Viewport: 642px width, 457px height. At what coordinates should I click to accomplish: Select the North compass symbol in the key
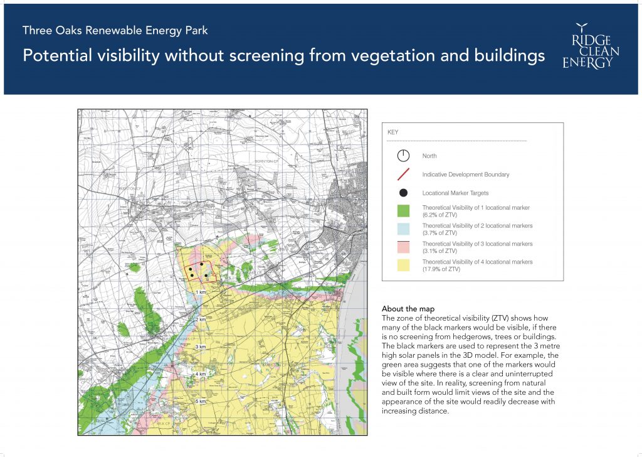point(403,156)
